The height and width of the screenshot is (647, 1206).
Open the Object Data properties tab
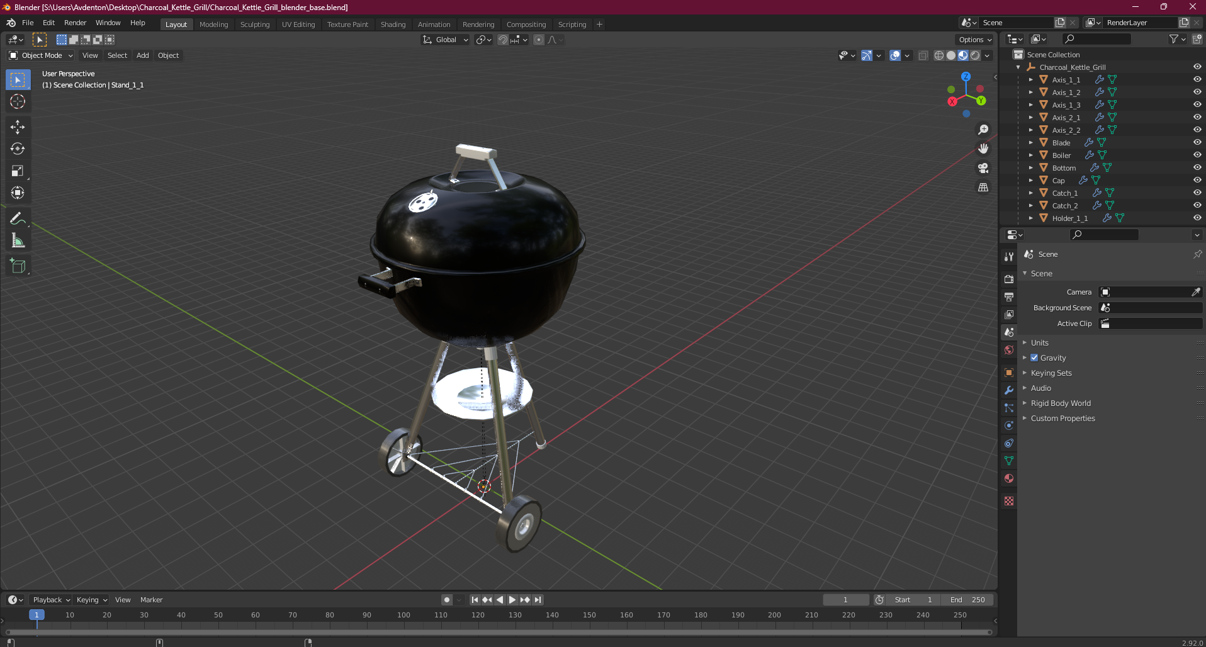coord(1009,461)
